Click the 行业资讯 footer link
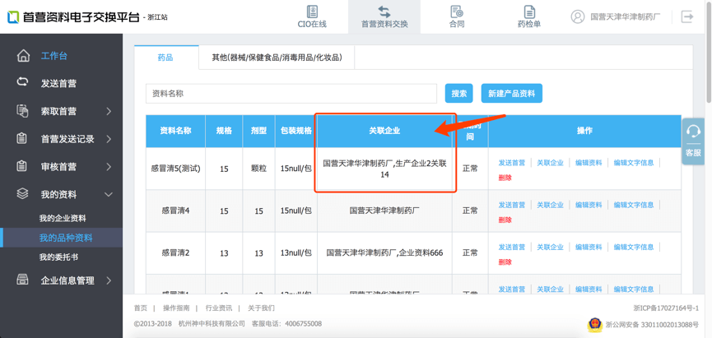This screenshot has height=338, width=712. (219, 308)
